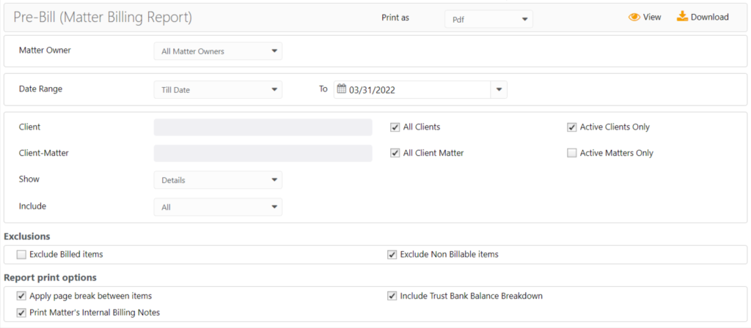Open the Date Range Till Date dropdown
The image size is (751, 328).
pyautogui.click(x=218, y=89)
